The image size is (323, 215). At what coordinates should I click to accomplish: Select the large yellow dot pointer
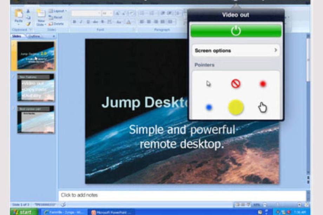[x=236, y=107]
